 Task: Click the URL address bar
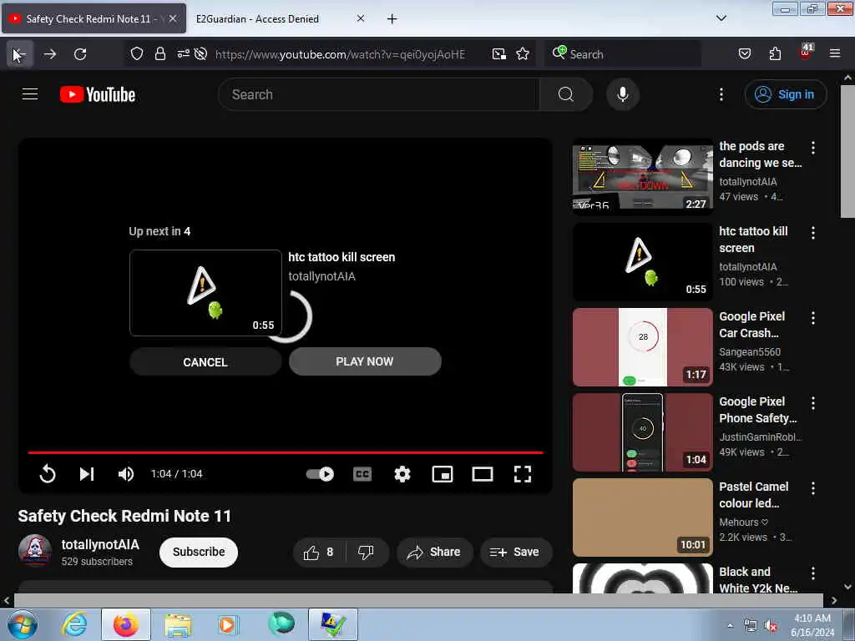point(341,54)
